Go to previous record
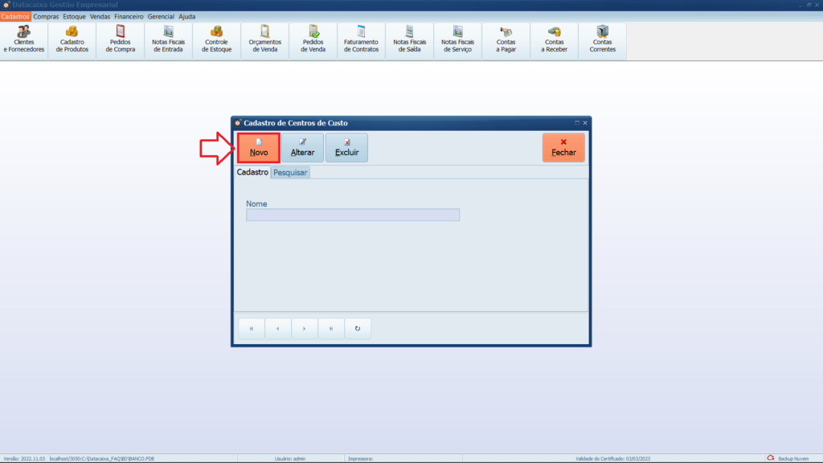Screen dimensions: 823x463 click(278, 329)
